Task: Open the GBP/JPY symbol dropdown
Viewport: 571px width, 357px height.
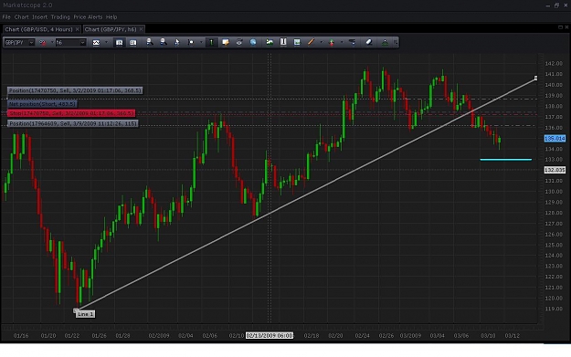Action: (x=31, y=43)
